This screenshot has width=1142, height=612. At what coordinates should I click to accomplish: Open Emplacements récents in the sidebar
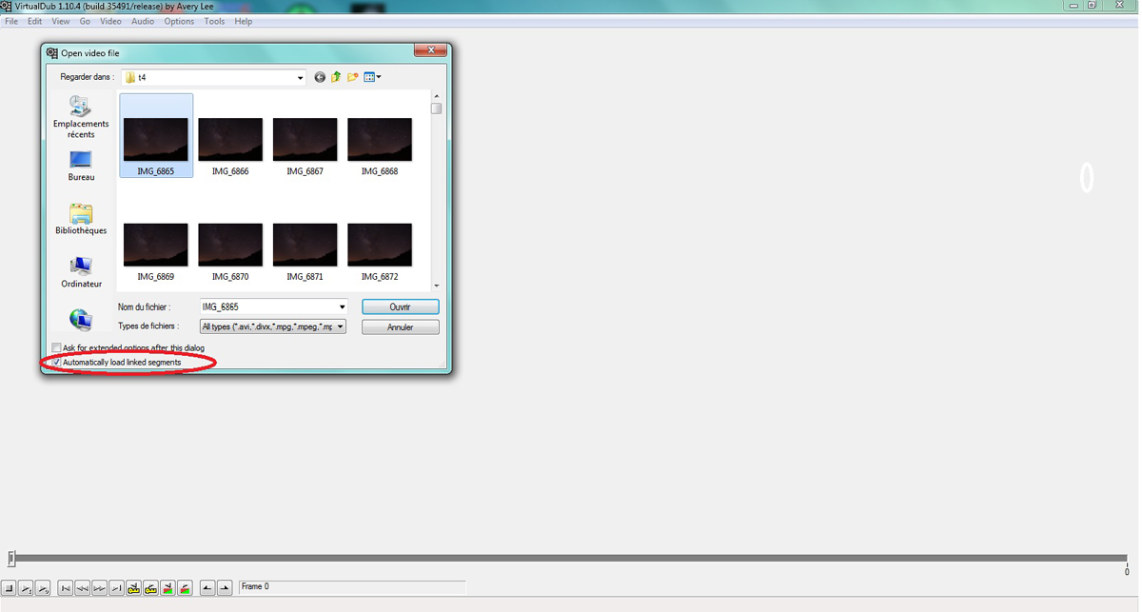coord(81,117)
